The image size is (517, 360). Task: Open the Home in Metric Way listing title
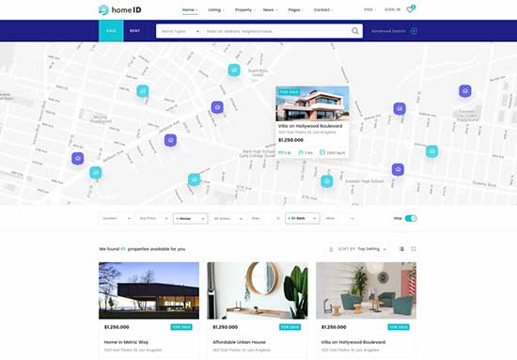126,342
